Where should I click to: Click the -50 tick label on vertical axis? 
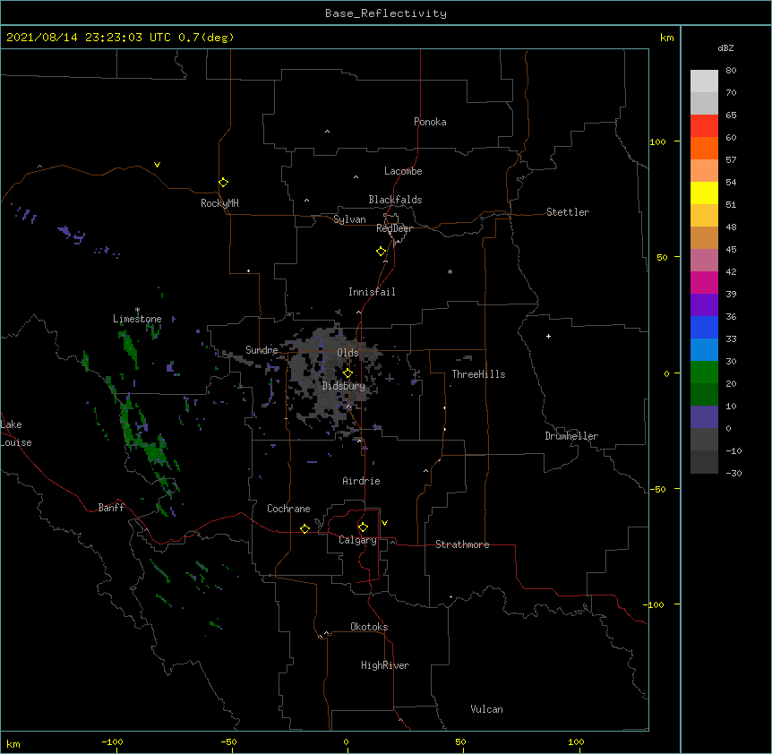pos(657,489)
